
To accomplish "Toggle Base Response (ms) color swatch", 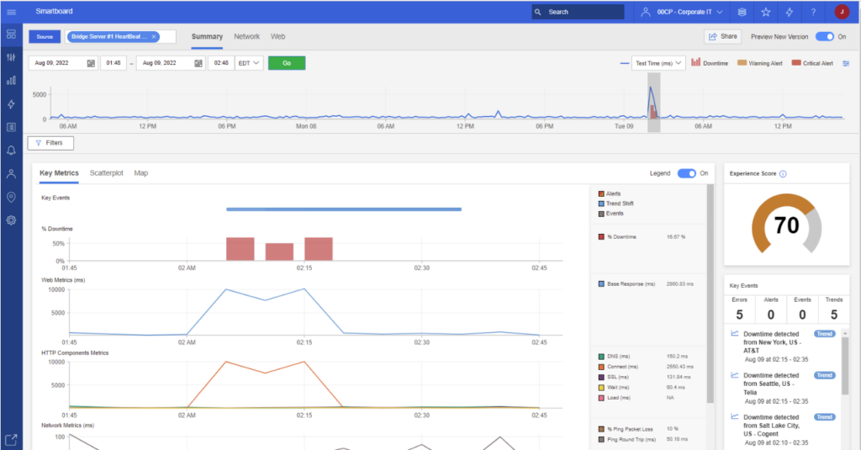I will point(601,284).
